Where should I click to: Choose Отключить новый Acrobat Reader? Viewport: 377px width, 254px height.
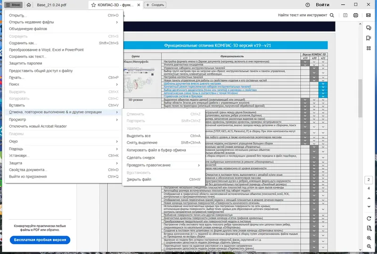64,126
